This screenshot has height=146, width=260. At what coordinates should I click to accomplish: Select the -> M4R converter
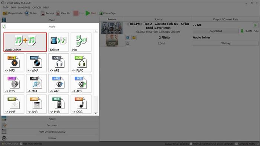tap(59, 104)
